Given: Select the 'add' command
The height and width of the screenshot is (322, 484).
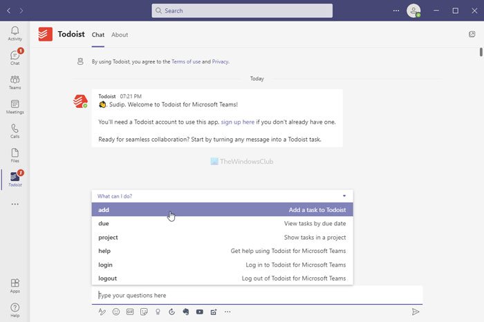Looking at the screenshot, I should click(x=222, y=210).
